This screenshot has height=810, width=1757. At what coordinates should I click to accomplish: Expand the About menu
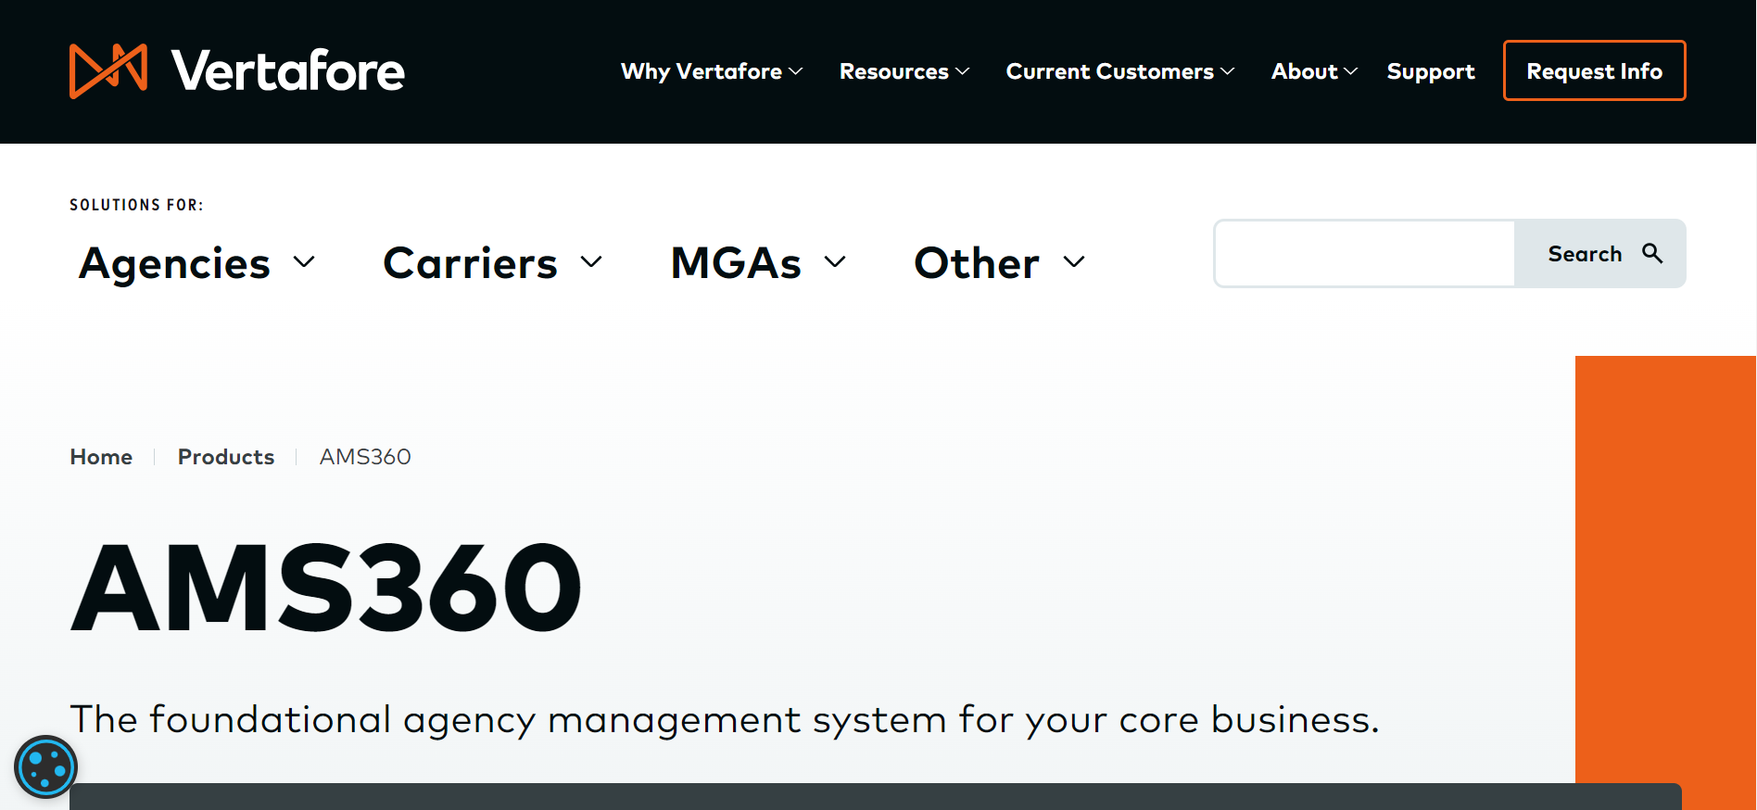(1314, 71)
